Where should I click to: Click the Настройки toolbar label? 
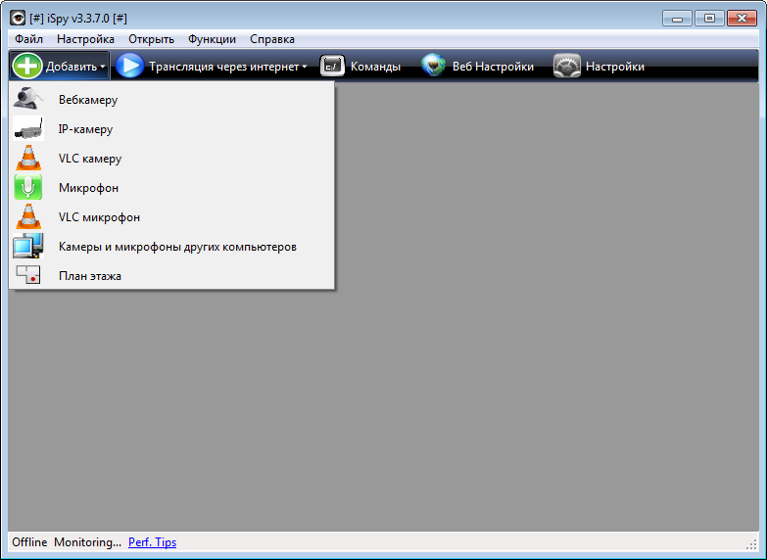coord(615,67)
